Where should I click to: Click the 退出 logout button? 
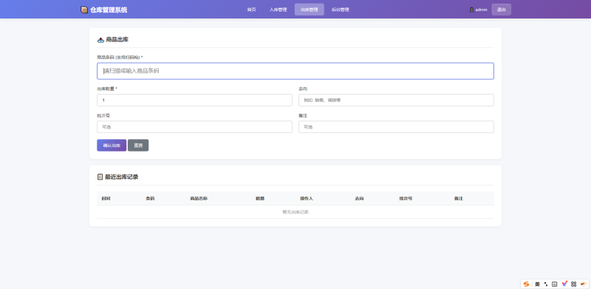coord(502,10)
